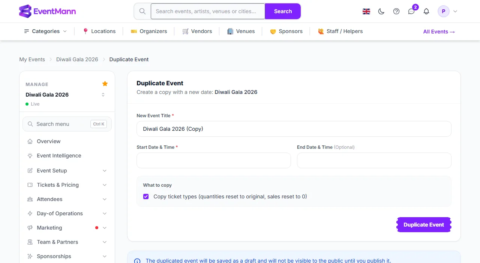
Task: Expand the Team & Partners chevron
Action: coord(105,242)
